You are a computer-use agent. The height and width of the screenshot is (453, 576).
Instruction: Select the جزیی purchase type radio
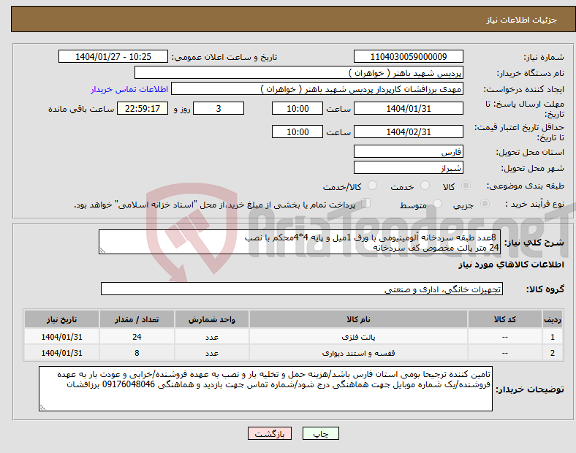tap(485, 204)
